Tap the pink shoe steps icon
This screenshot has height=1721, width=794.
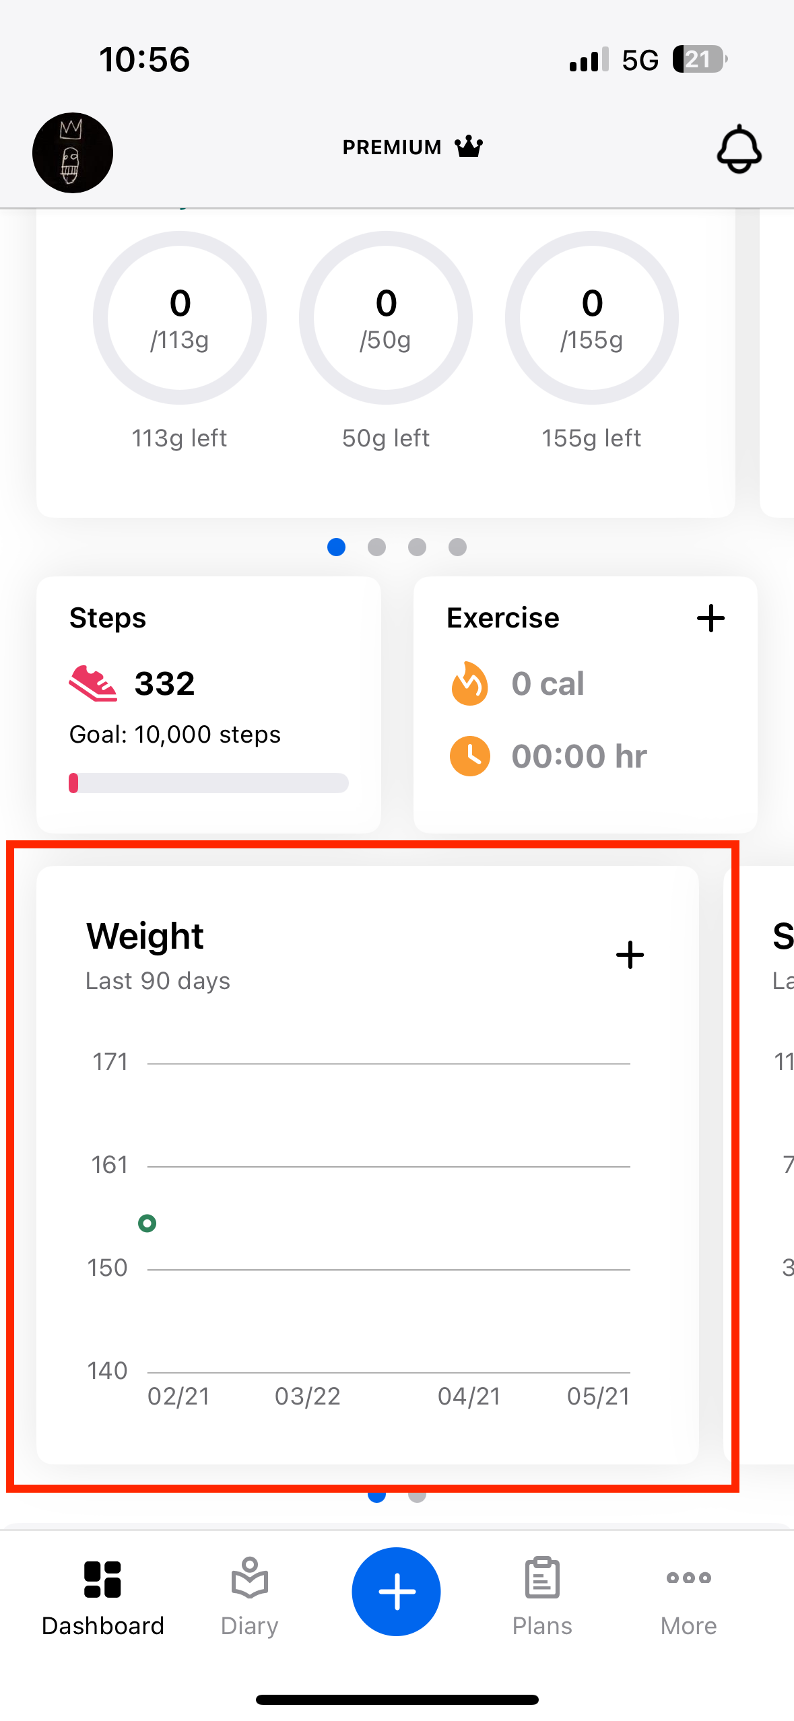point(93,683)
